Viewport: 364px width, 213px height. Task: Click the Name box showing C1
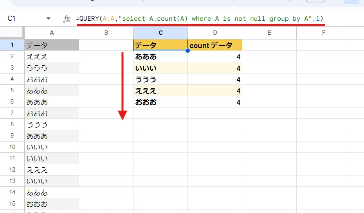(x=12, y=18)
